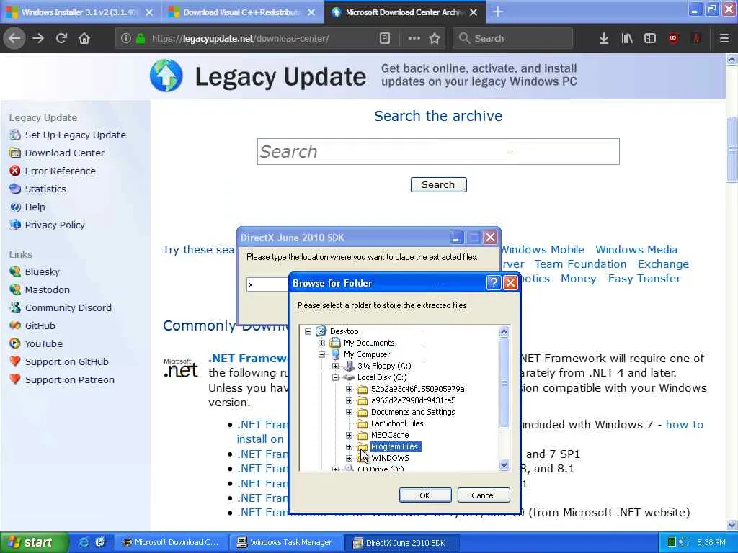The height and width of the screenshot is (553, 738).
Task: Click the Error Reference red X icon
Action: (15, 171)
